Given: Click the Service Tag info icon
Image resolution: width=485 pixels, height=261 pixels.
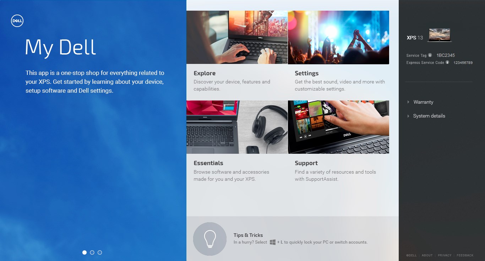Looking at the screenshot, I should tap(430, 55).
